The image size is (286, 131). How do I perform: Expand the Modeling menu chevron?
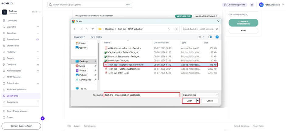point(38,52)
